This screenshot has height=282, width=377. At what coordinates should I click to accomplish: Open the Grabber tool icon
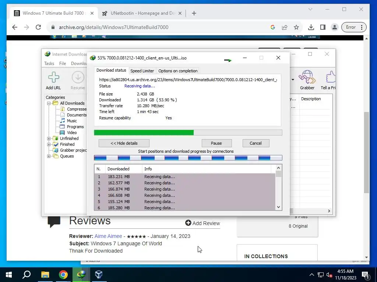pos(307,77)
